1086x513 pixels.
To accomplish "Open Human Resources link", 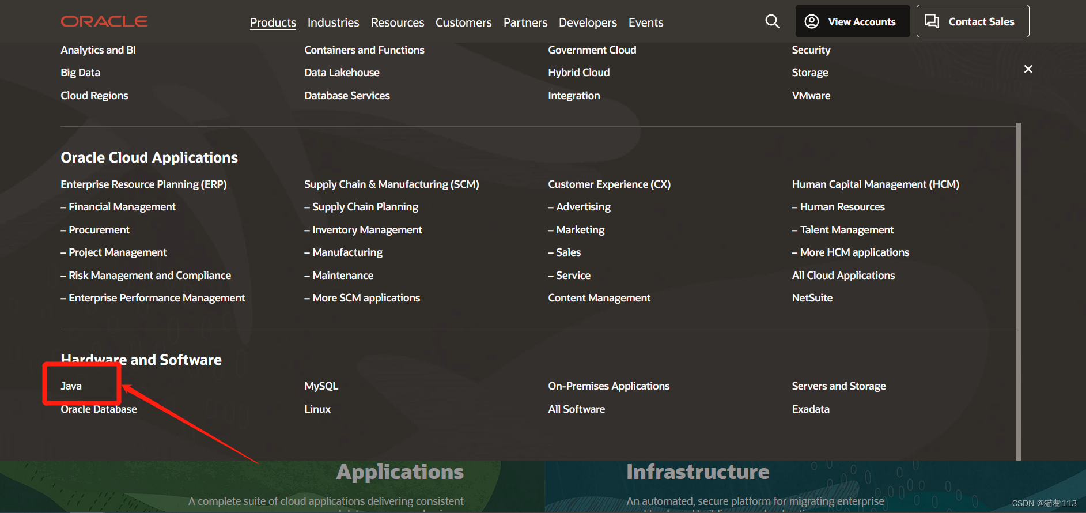I will 838,207.
